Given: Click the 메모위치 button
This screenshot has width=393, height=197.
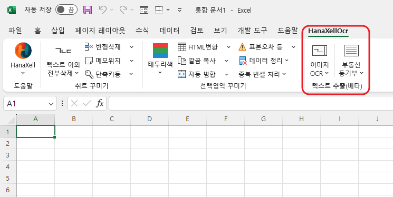Looking at the screenshot, I should pyautogui.click(x=103, y=61).
